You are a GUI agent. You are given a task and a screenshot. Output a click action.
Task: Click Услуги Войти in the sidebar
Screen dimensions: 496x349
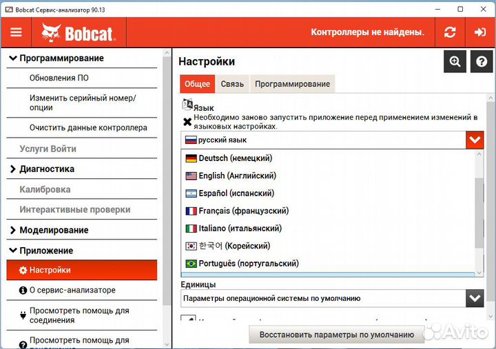click(81, 149)
